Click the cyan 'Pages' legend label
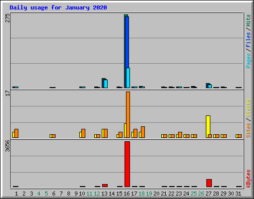254x199 pixels. coord(249,61)
